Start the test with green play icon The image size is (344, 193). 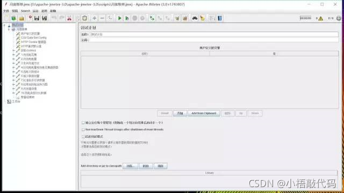(119, 18)
